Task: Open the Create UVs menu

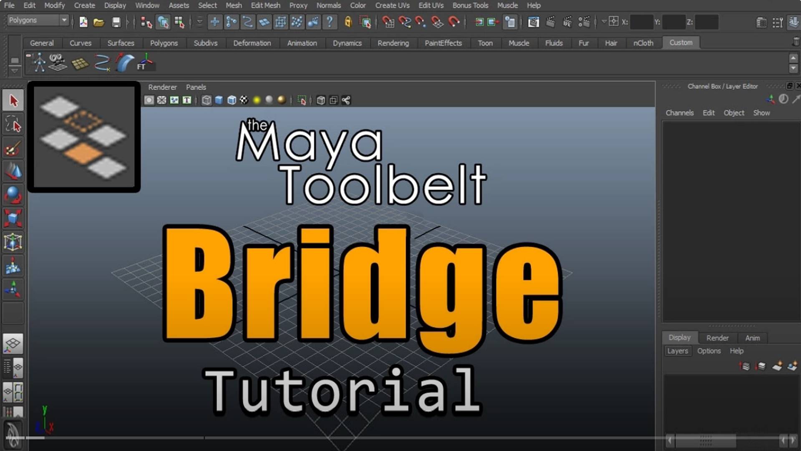Action: point(392,5)
